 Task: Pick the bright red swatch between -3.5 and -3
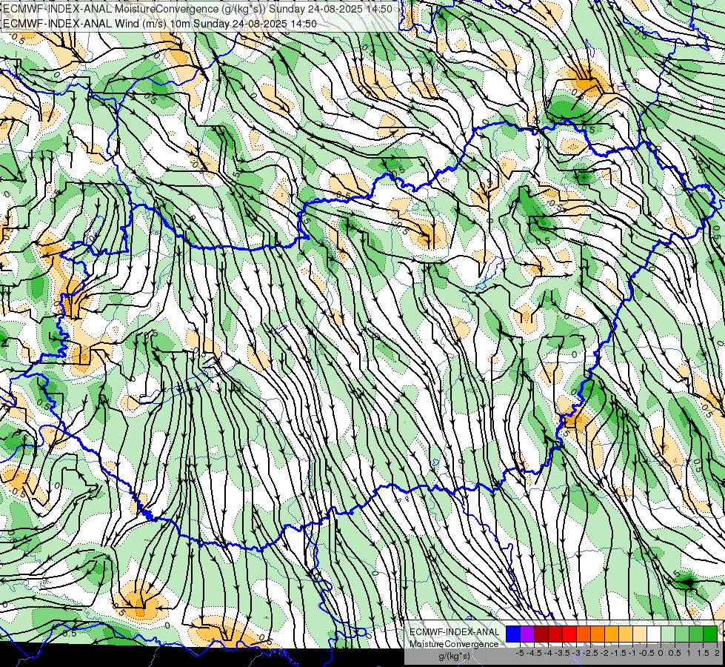tap(569, 634)
